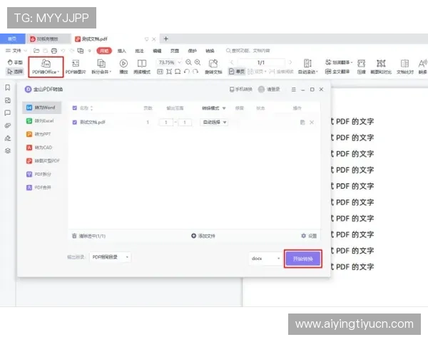This screenshot has height=342, width=428.
Task: Click the 全文翻译 full text translate icon
Action: 337,72
